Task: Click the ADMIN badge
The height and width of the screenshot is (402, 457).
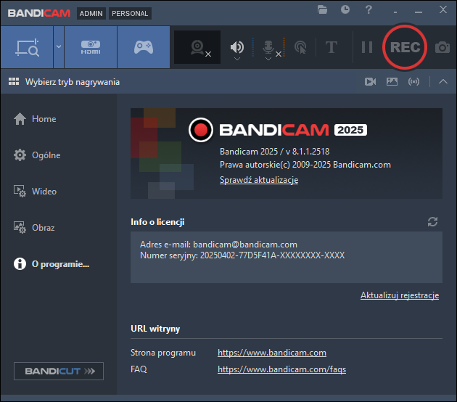Action: click(x=91, y=13)
